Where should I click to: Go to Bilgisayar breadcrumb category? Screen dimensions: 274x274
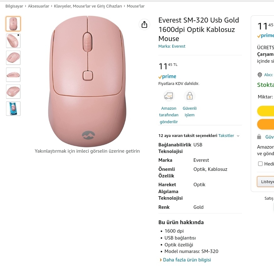14,6
